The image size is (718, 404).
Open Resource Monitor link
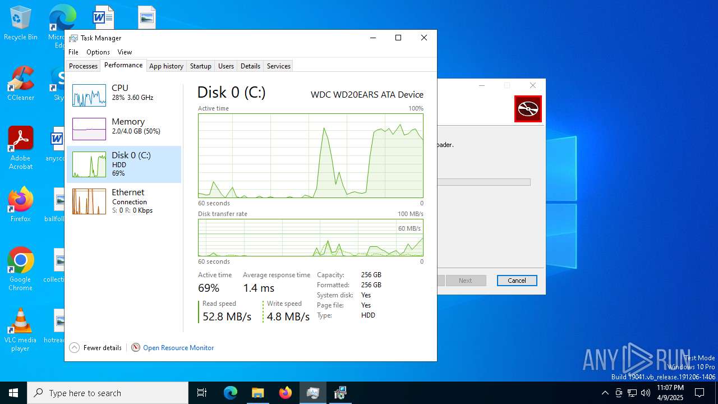[178, 348]
